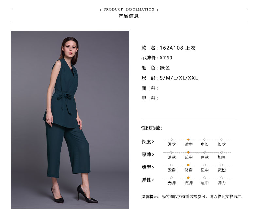Choose the 中长 length indicator dot

click(205, 140)
